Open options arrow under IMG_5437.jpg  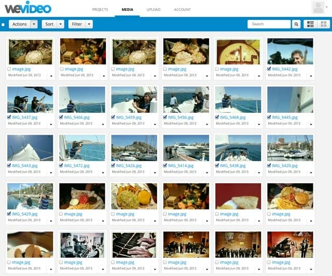click(51, 125)
